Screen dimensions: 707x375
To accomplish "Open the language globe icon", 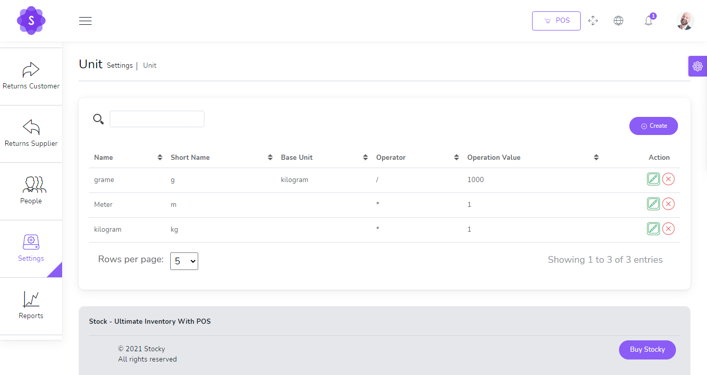I will coord(618,21).
